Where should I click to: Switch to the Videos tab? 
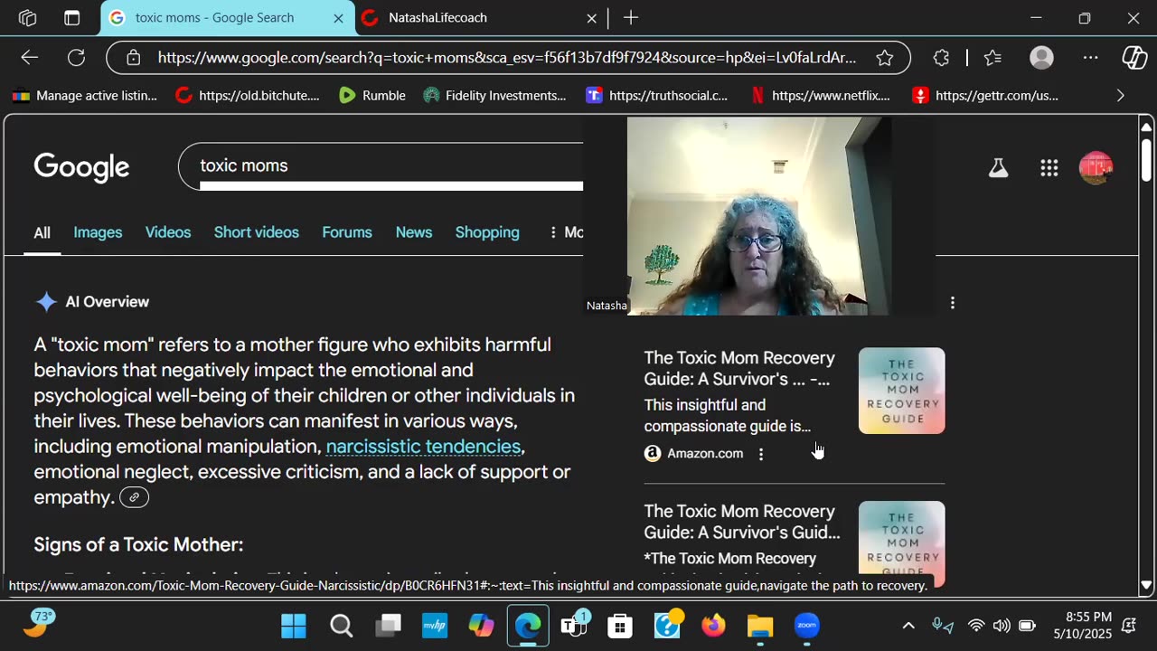point(168,232)
